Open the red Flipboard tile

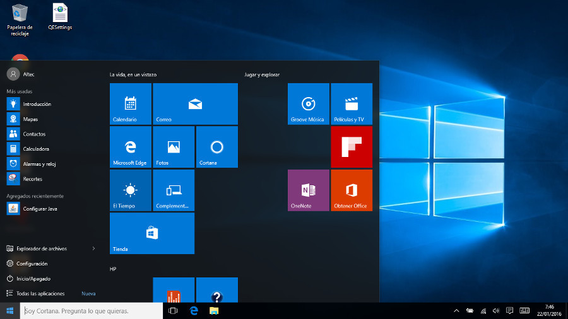(x=352, y=147)
